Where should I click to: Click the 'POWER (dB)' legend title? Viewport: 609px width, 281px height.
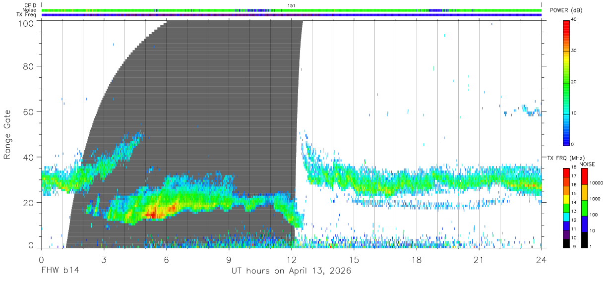tap(566, 10)
